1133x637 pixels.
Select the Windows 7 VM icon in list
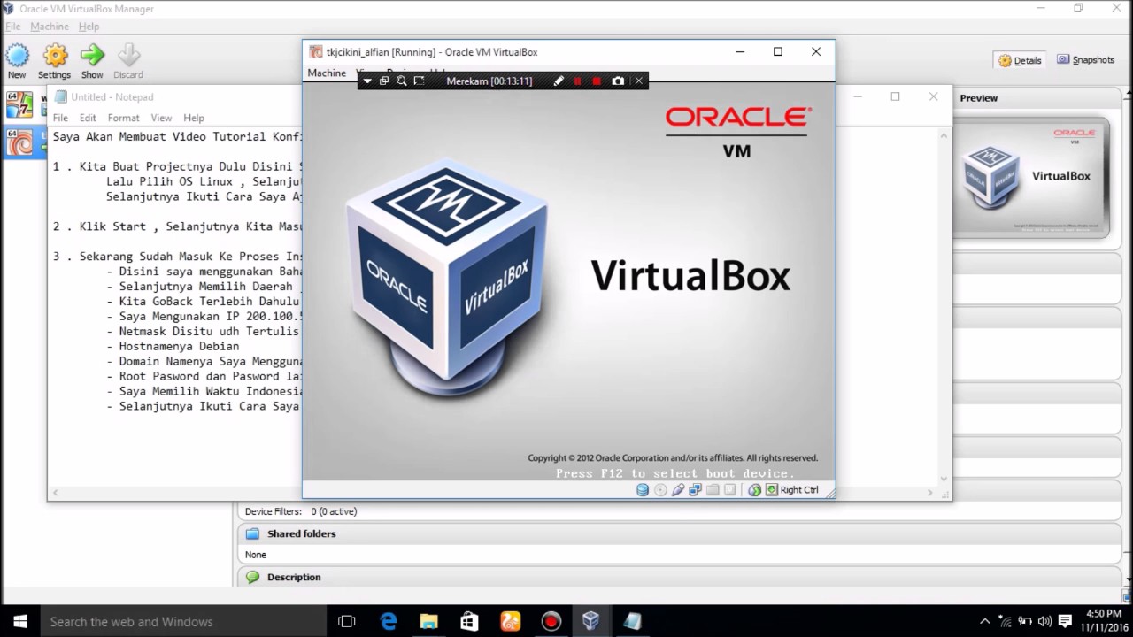19,105
